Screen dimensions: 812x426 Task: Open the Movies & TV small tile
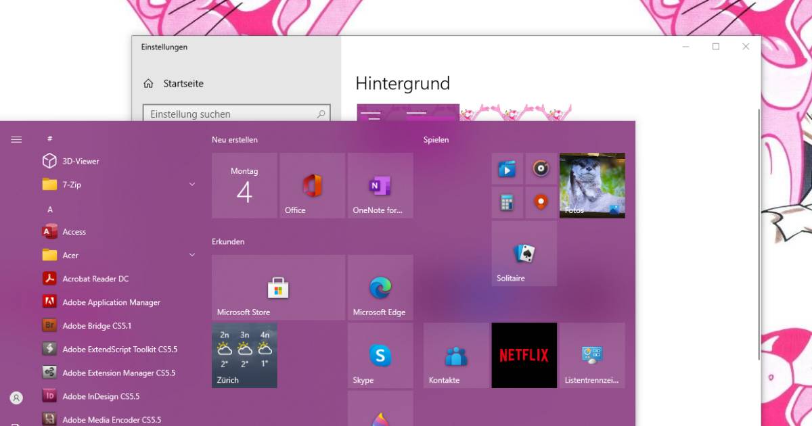pos(507,168)
